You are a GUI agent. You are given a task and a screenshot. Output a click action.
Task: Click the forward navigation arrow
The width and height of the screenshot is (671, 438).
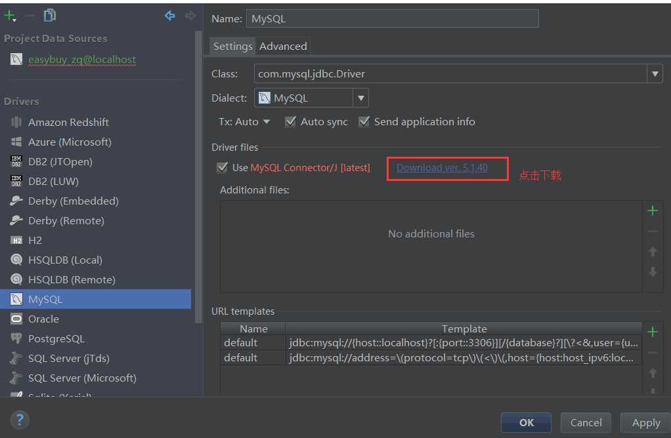[190, 16]
